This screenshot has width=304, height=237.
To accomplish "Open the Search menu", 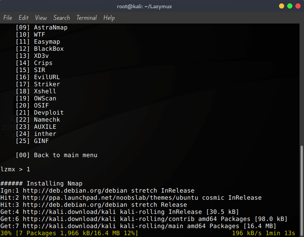I will [x=62, y=18].
